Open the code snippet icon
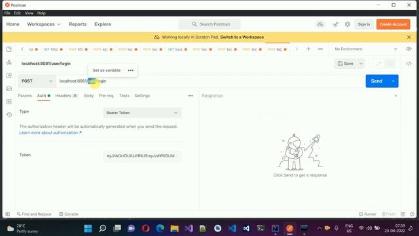This screenshot has height=236, width=419. tap(409, 64)
